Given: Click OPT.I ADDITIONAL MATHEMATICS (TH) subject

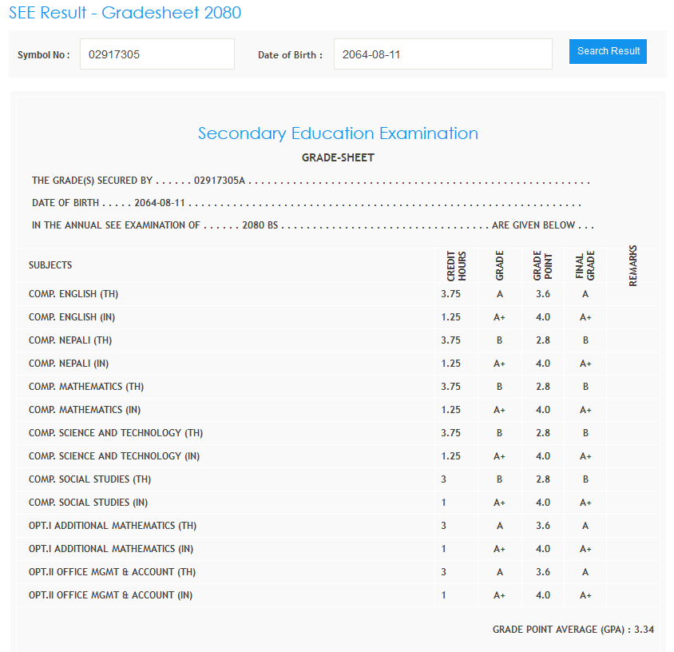Looking at the screenshot, I should 113,526.
